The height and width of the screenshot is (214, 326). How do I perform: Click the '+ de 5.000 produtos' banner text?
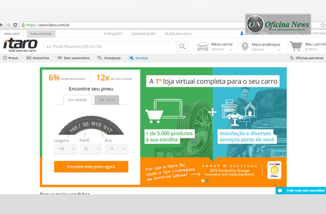(x=169, y=136)
